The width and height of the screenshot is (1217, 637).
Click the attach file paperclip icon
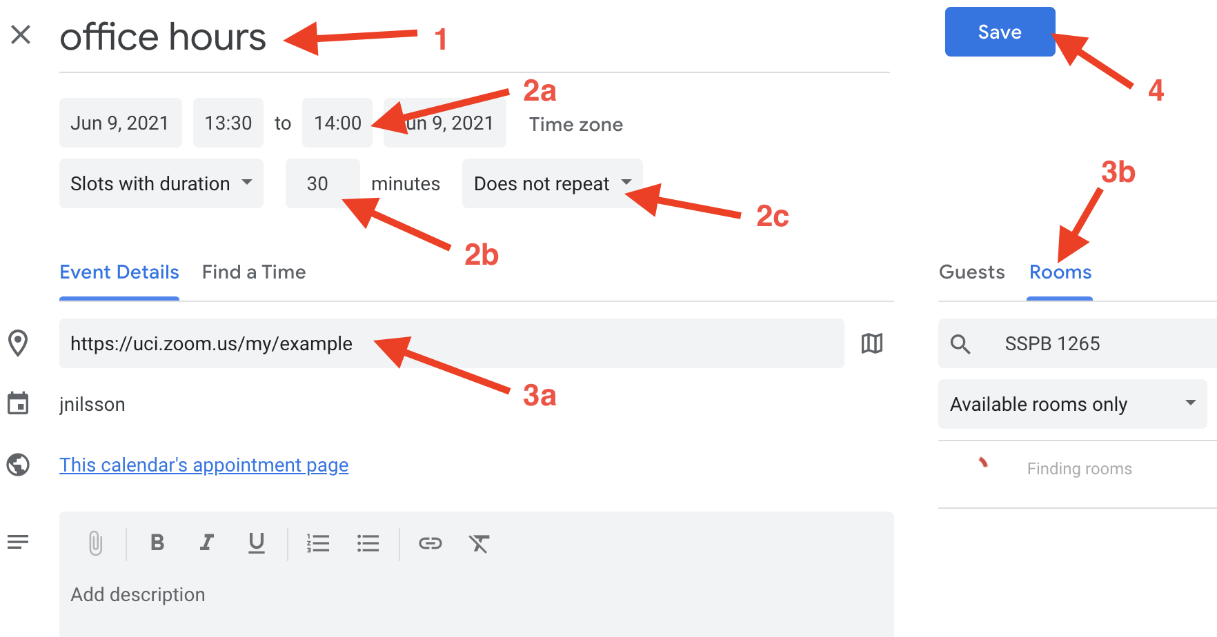[x=96, y=543]
